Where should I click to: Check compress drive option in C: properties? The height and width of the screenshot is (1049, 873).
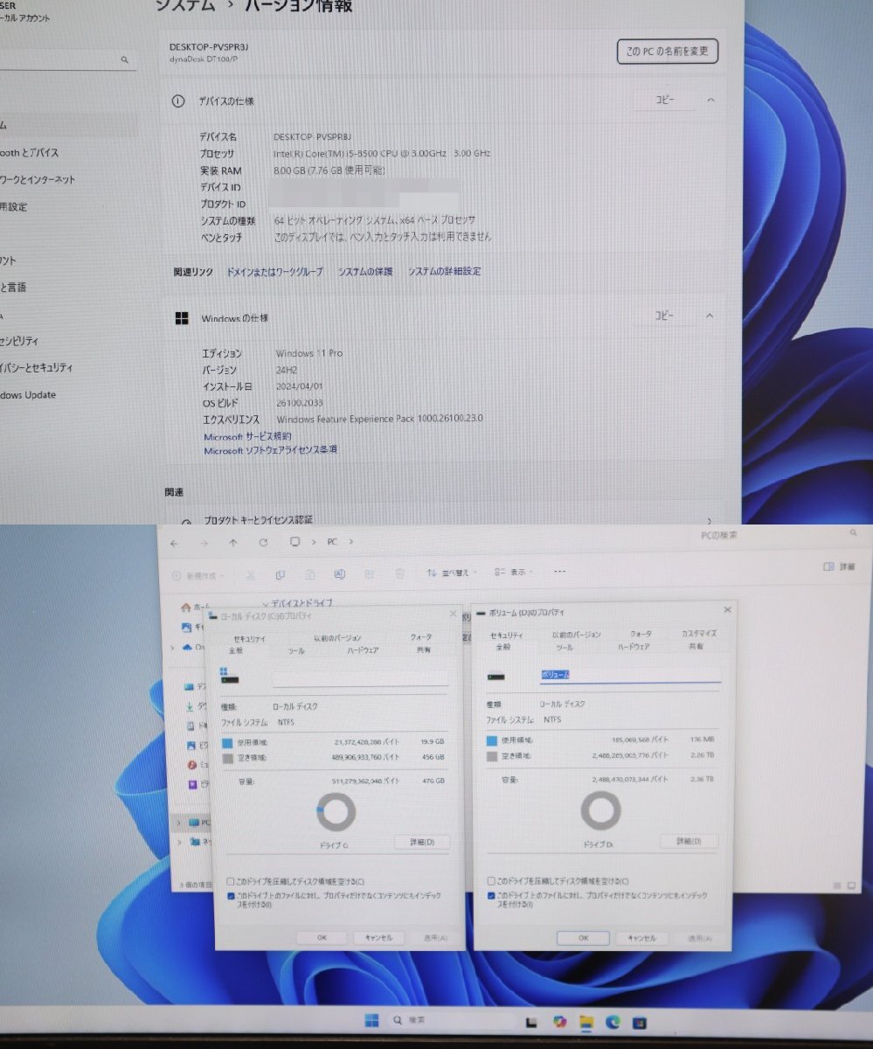tap(231, 882)
